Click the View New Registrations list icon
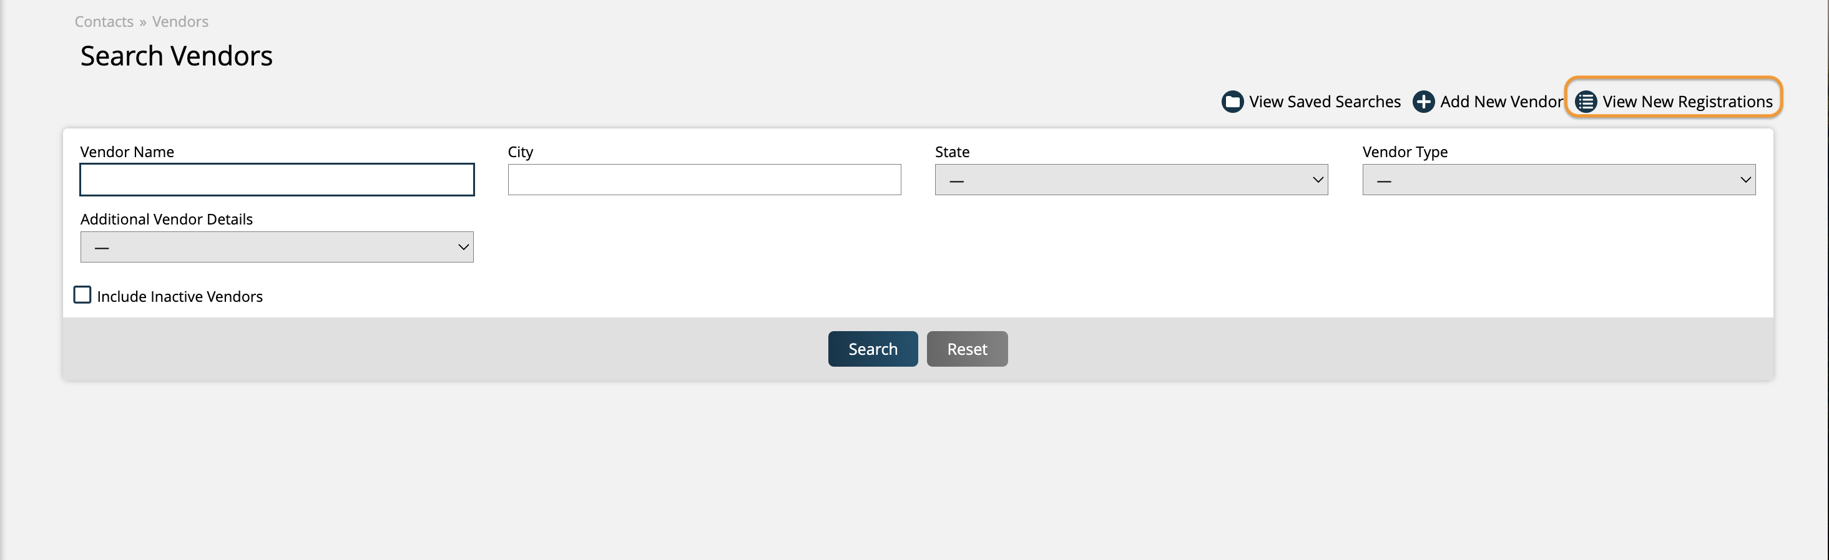 tap(1586, 102)
